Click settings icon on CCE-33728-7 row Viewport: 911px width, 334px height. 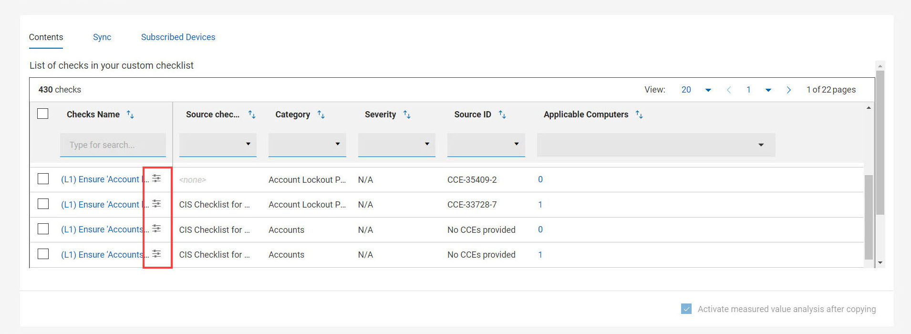point(156,204)
